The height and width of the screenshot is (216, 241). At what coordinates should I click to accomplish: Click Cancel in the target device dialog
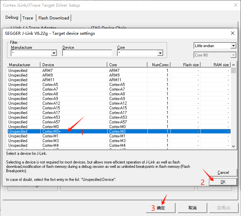(223, 173)
